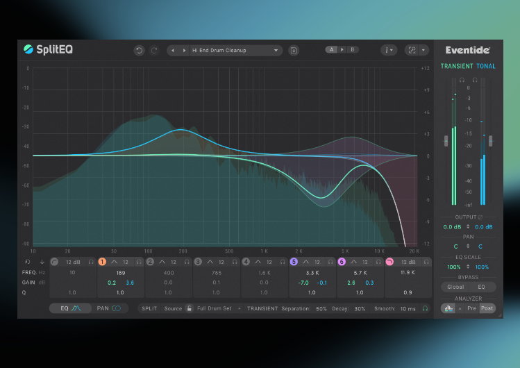Reset all bands with the reset icon
520x368 pixels.
coord(28,262)
